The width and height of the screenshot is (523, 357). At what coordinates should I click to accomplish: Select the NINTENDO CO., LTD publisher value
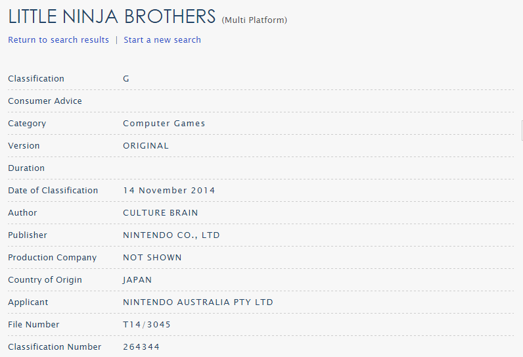pos(171,235)
